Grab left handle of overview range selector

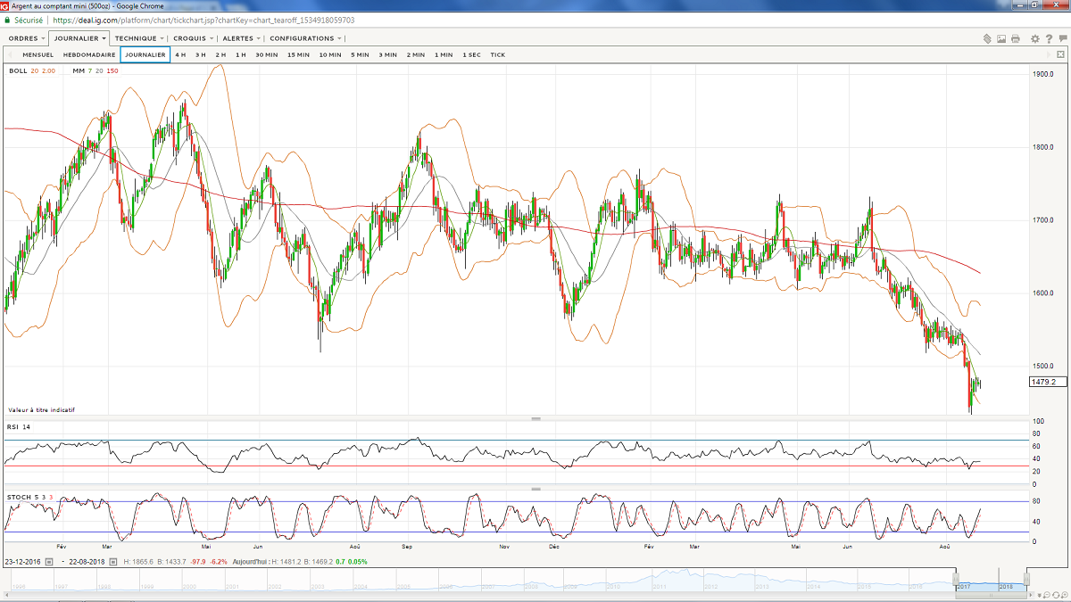(x=957, y=579)
